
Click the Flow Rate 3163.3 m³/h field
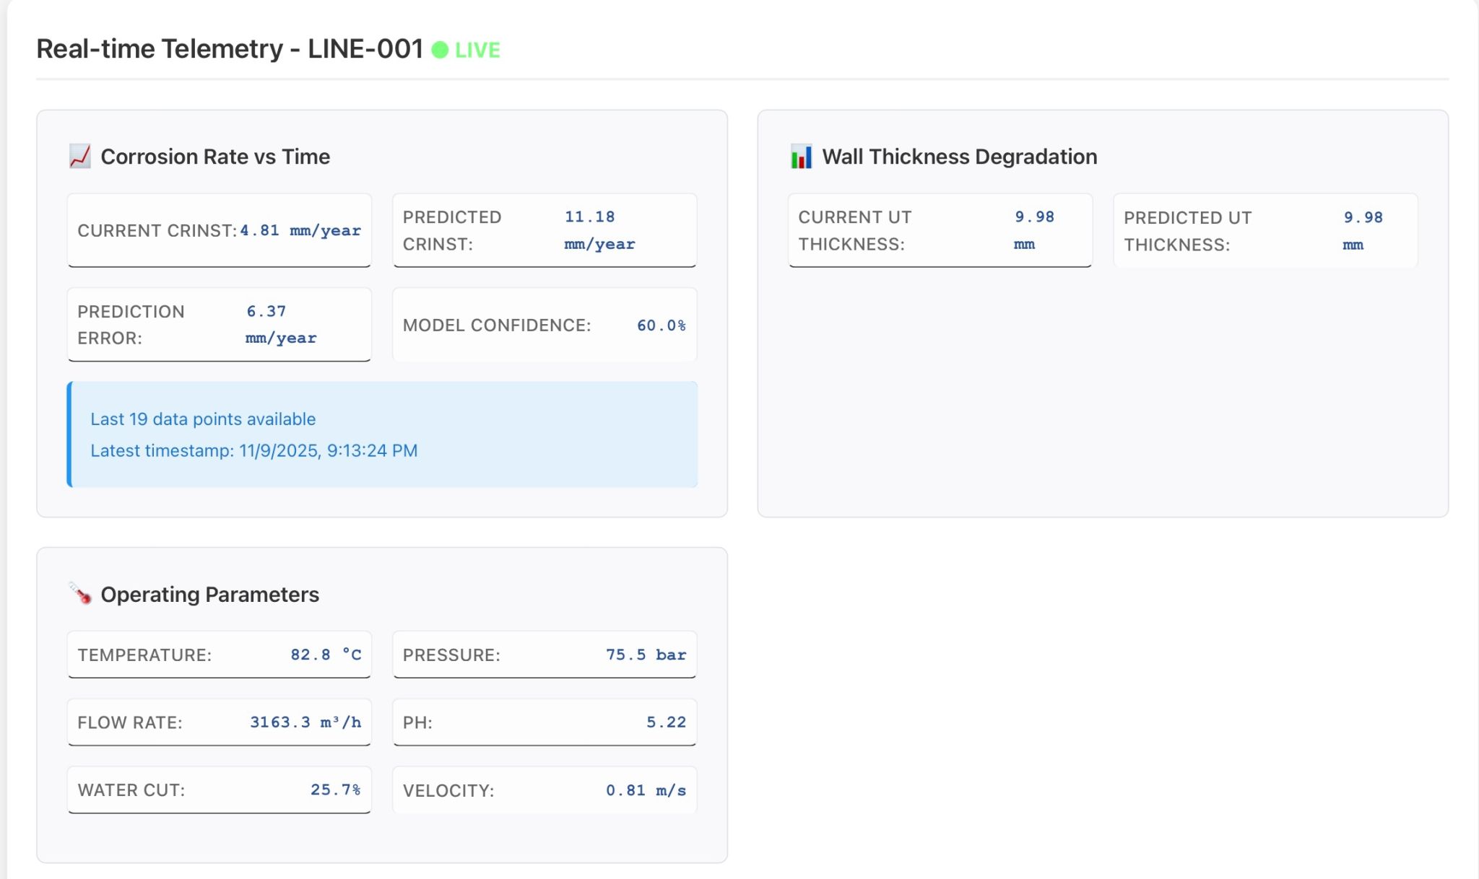(219, 722)
